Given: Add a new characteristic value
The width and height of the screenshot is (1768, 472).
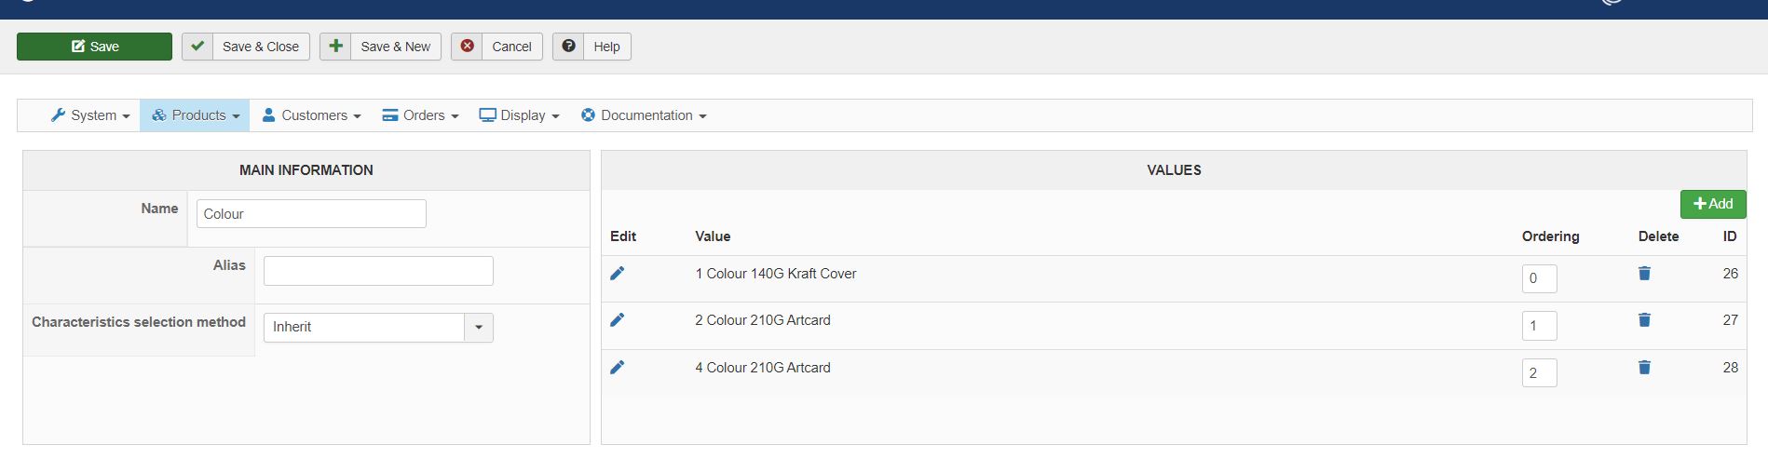Looking at the screenshot, I should point(1712,204).
